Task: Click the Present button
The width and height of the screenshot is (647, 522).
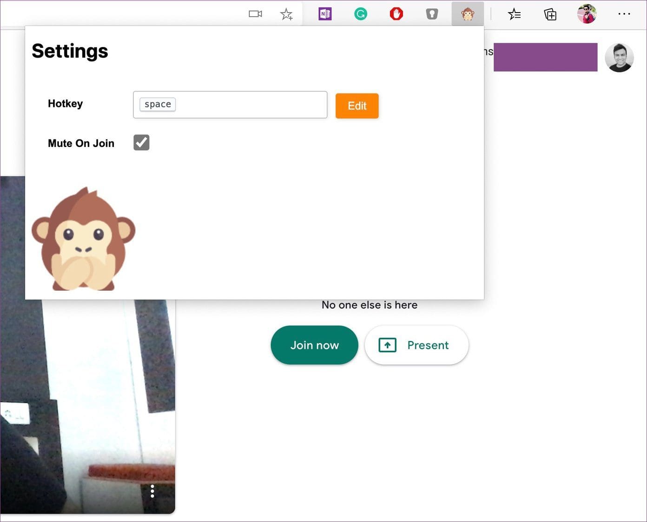Action: click(x=416, y=345)
